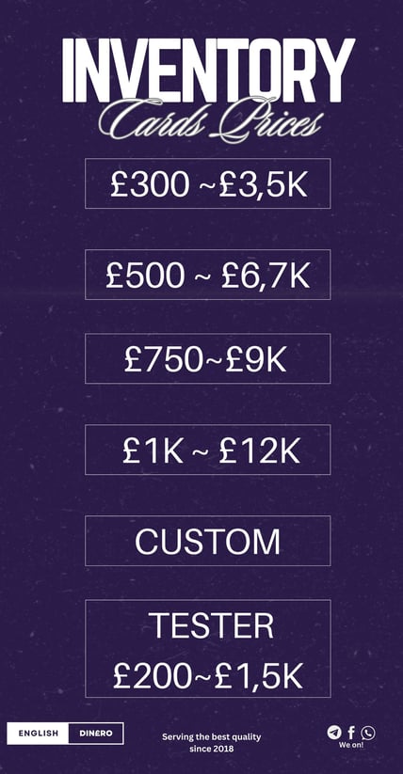Image resolution: width=403 pixels, height=774 pixels.
Task: Select the ENGLISH language toggle
Action: coord(38,733)
